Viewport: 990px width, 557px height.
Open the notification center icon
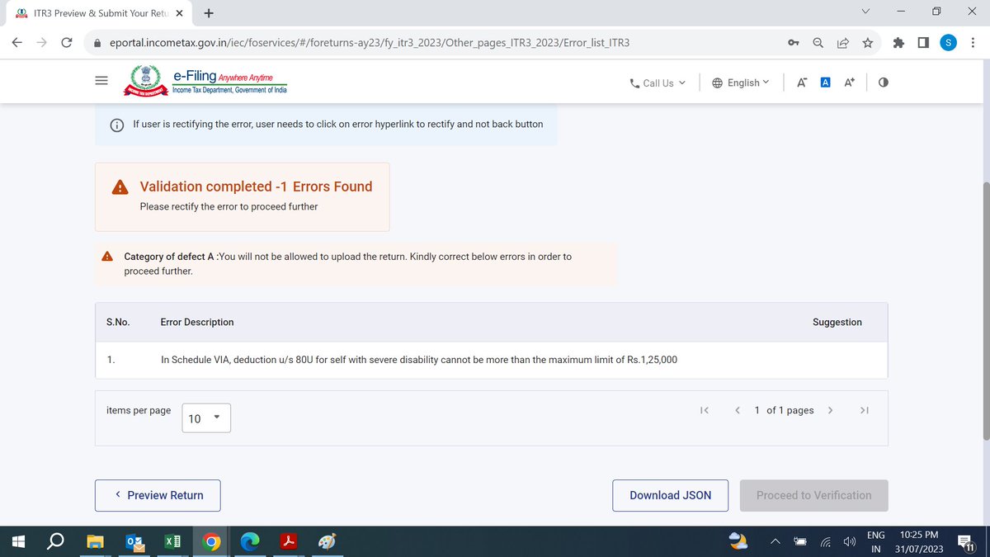[x=968, y=542]
